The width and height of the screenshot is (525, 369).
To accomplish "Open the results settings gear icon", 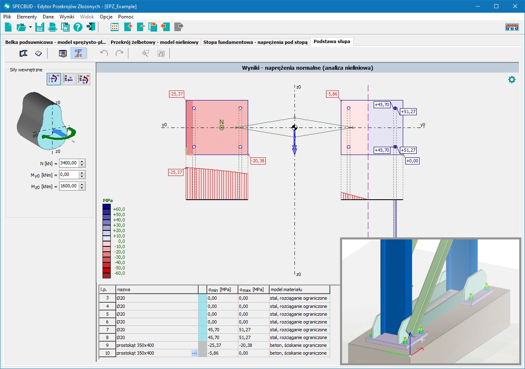I will [511, 80].
